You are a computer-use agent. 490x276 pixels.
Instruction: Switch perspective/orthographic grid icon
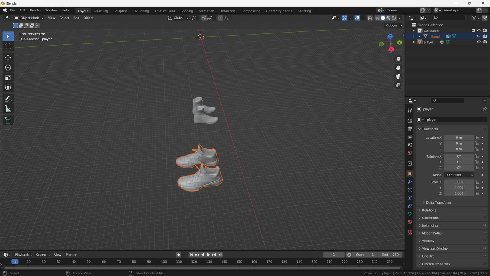[x=398, y=85]
